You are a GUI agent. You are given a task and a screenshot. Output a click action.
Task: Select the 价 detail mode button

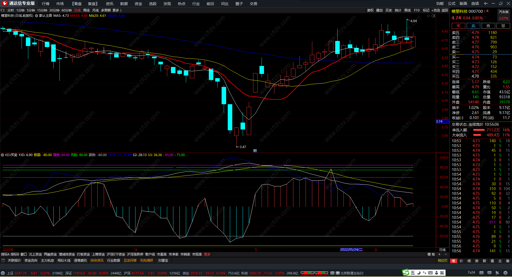click(461, 261)
